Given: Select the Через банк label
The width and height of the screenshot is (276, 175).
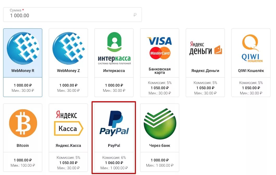Looking at the screenshot, I should tap(160, 146).
